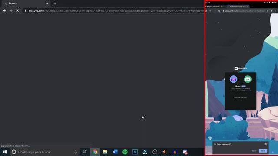This screenshot has height=156, width=278.
Task: Focus the left browser address bar
Action: pos(113,10)
